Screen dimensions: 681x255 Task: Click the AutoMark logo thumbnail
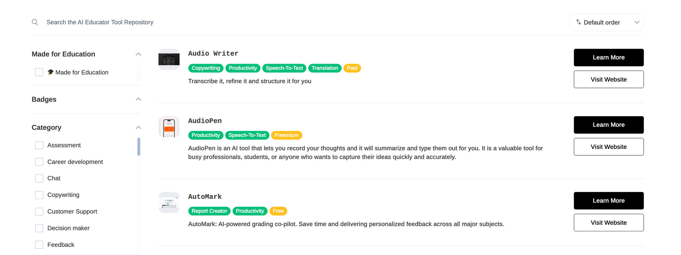click(169, 202)
